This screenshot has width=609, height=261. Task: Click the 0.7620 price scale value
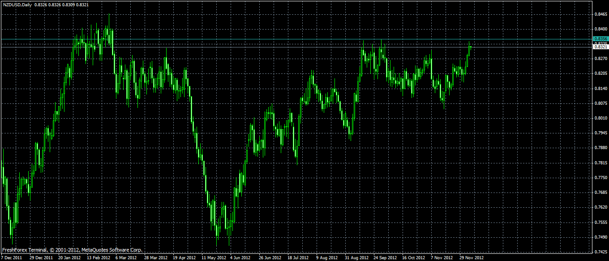(x=600, y=207)
